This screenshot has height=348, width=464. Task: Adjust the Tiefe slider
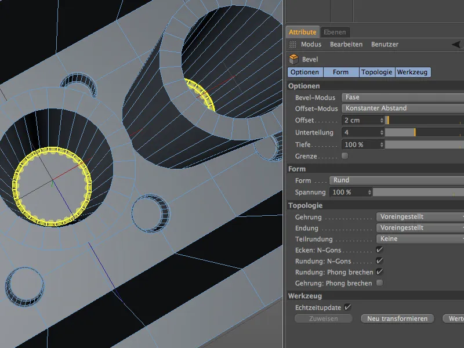pos(425,144)
